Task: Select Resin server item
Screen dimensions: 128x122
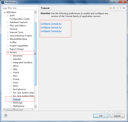Action: pos(15,86)
